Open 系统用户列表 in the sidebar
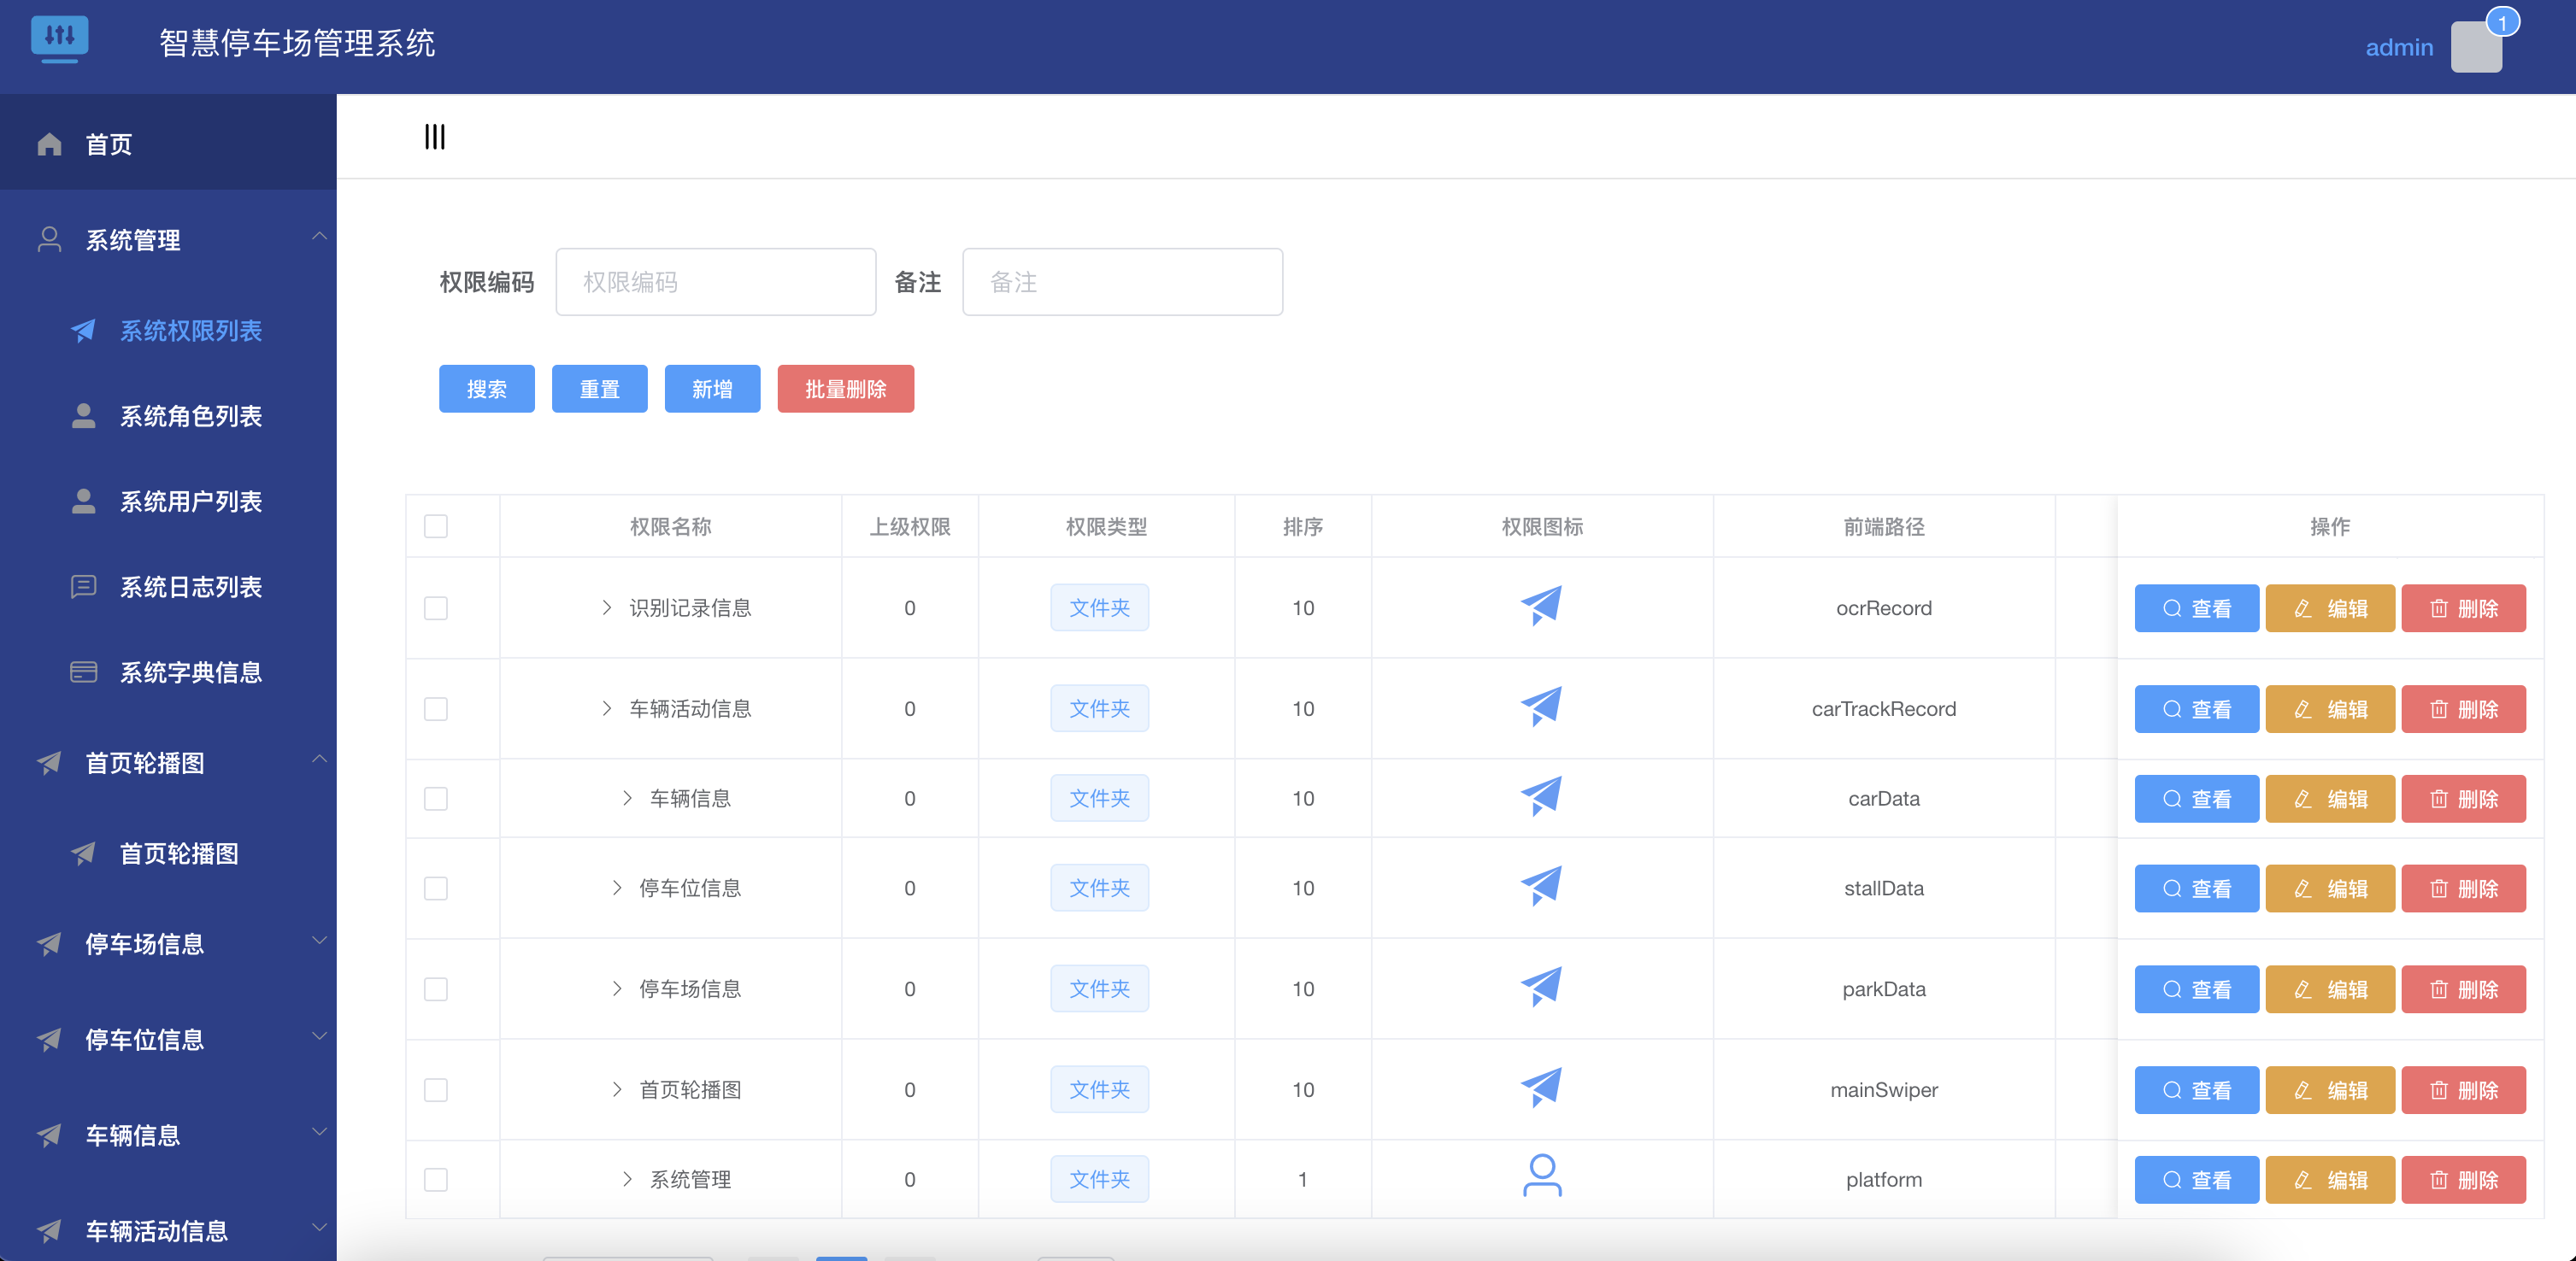Screen dimensions: 2576x1261 190,501
